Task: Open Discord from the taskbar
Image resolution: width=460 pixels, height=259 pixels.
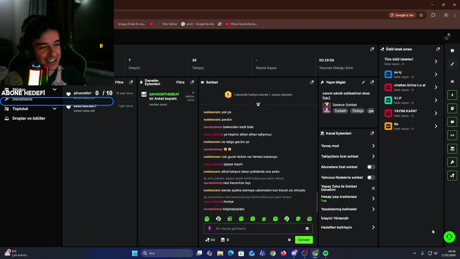Action: [294, 253]
